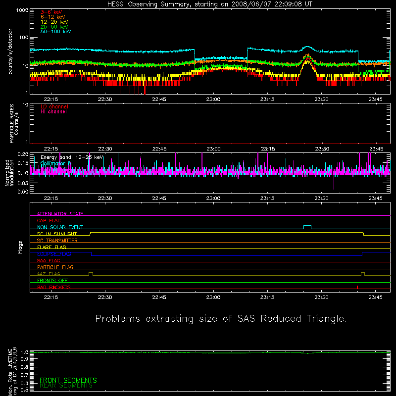Screen dimensions: 396x396
Task: Select the red 3-6 keV legend entry
Action: click(x=51, y=12)
